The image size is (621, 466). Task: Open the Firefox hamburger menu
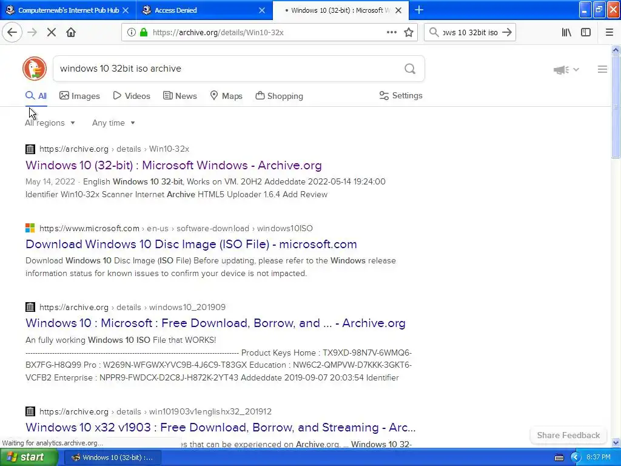click(x=609, y=32)
